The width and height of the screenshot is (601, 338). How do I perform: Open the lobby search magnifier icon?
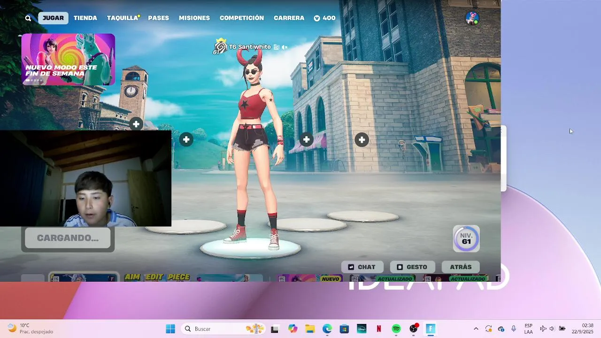[28, 18]
